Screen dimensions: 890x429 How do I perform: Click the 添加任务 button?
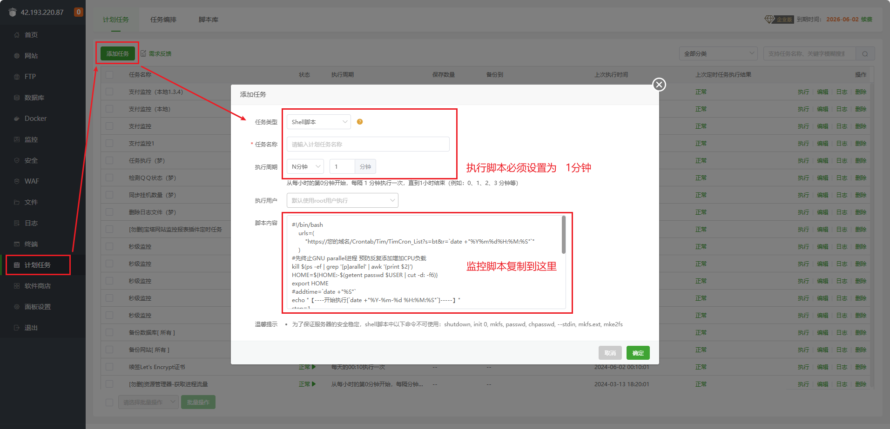click(118, 54)
